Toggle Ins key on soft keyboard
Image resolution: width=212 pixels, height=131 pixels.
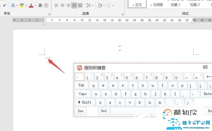81,111
